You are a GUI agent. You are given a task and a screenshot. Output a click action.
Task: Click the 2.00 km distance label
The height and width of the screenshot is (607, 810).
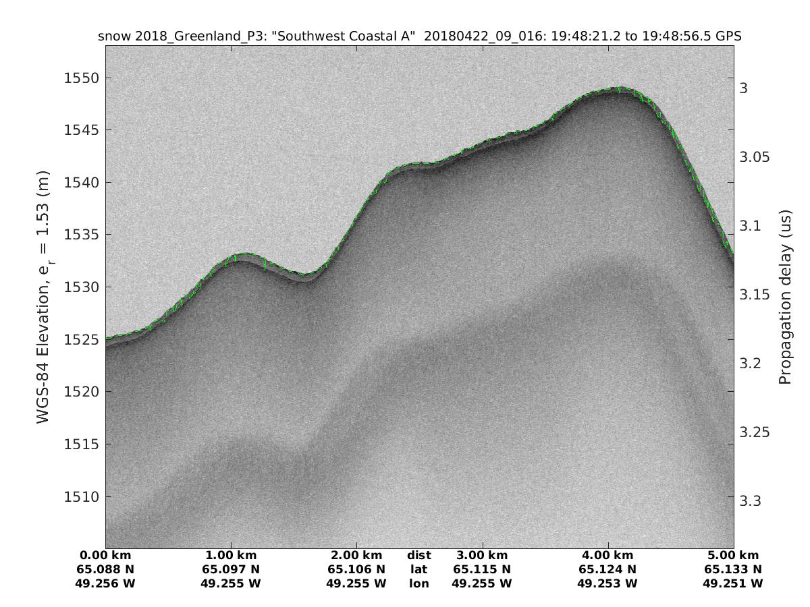(356, 556)
